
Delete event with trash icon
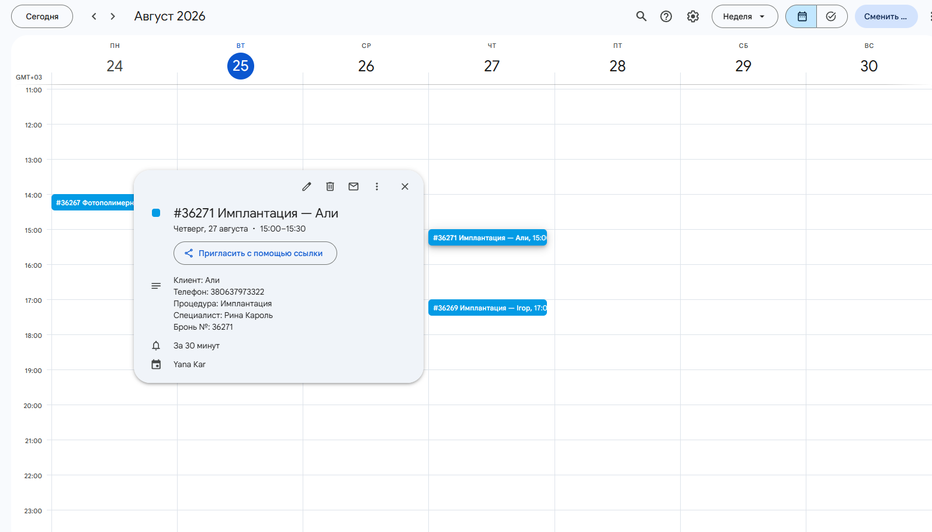[x=330, y=186]
